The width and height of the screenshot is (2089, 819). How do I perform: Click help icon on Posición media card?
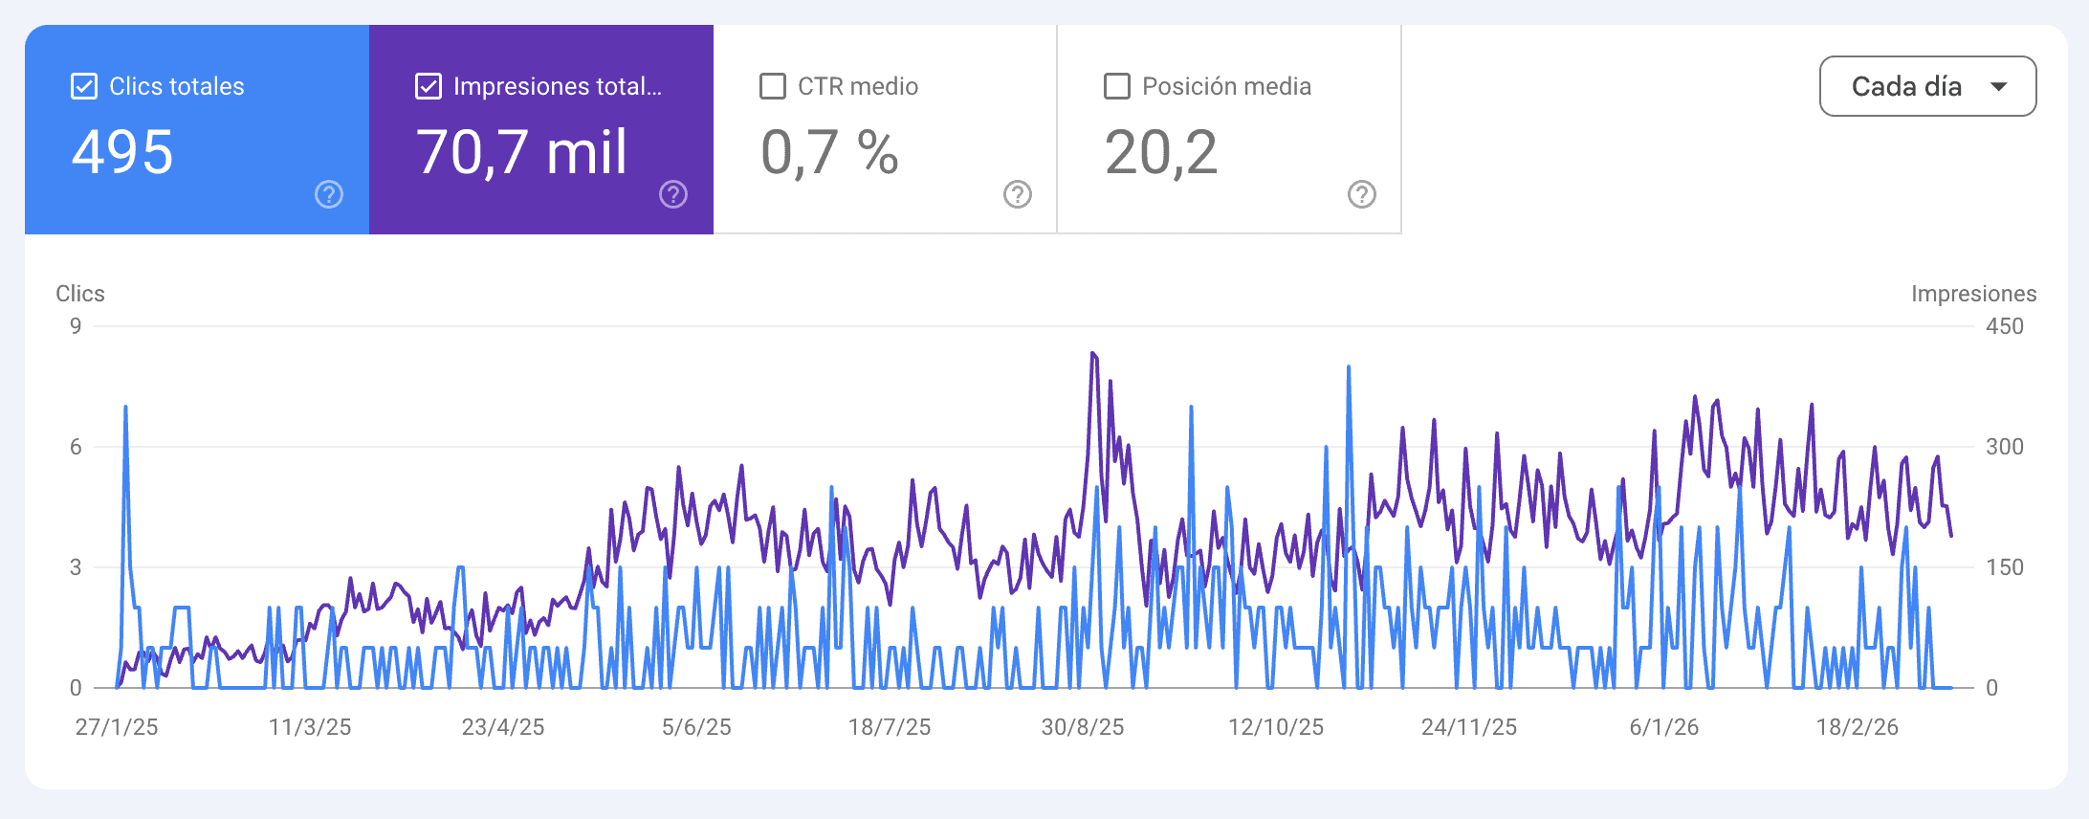pyautogui.click(x=1361, y=194)
